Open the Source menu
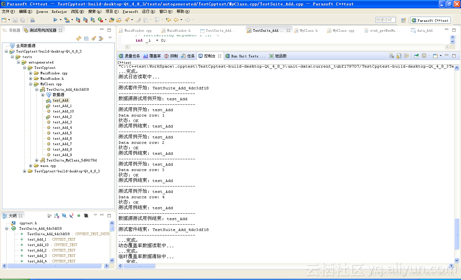Viewport: 461px width, 280px height. (42, 12)
